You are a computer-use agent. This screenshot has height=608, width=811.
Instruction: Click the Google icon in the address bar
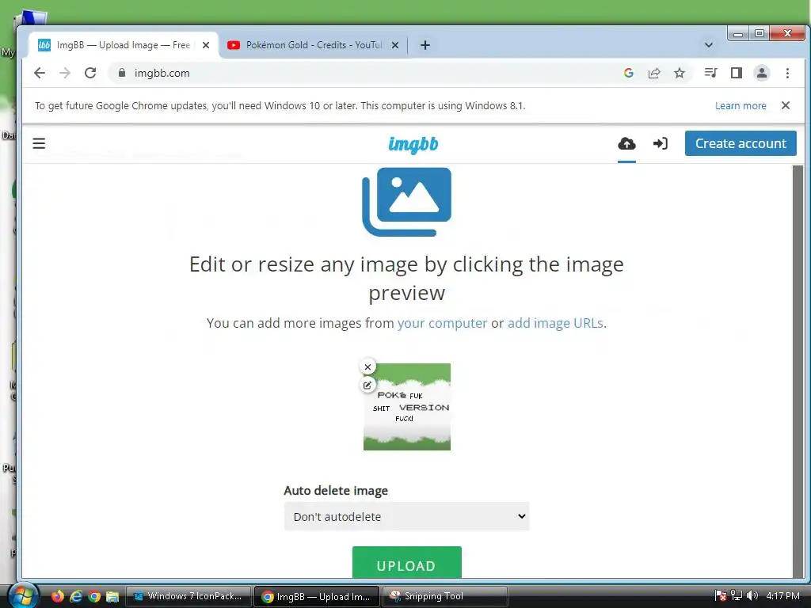(x=628, y=73)
